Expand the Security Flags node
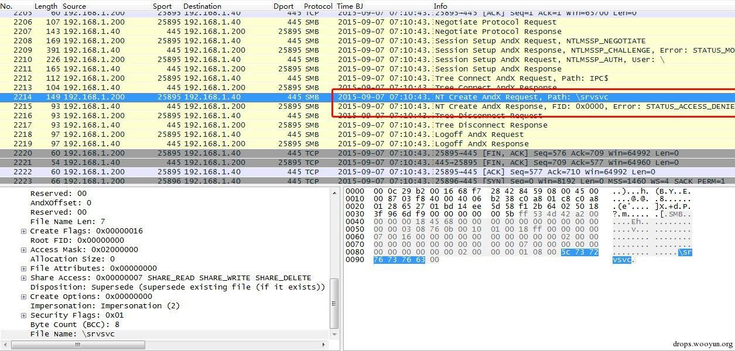This screenshot has width=735, height=351. 24,315
